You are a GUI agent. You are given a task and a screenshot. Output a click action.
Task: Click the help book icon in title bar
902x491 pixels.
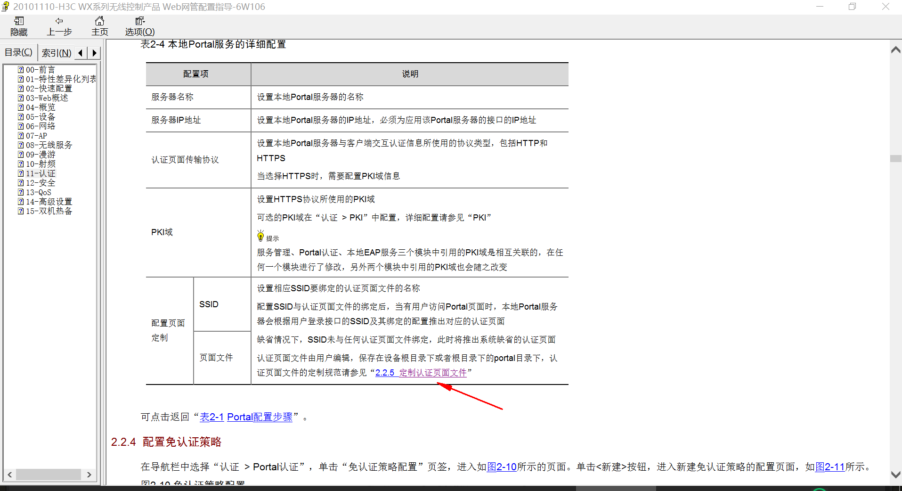[x=5, y=6]
